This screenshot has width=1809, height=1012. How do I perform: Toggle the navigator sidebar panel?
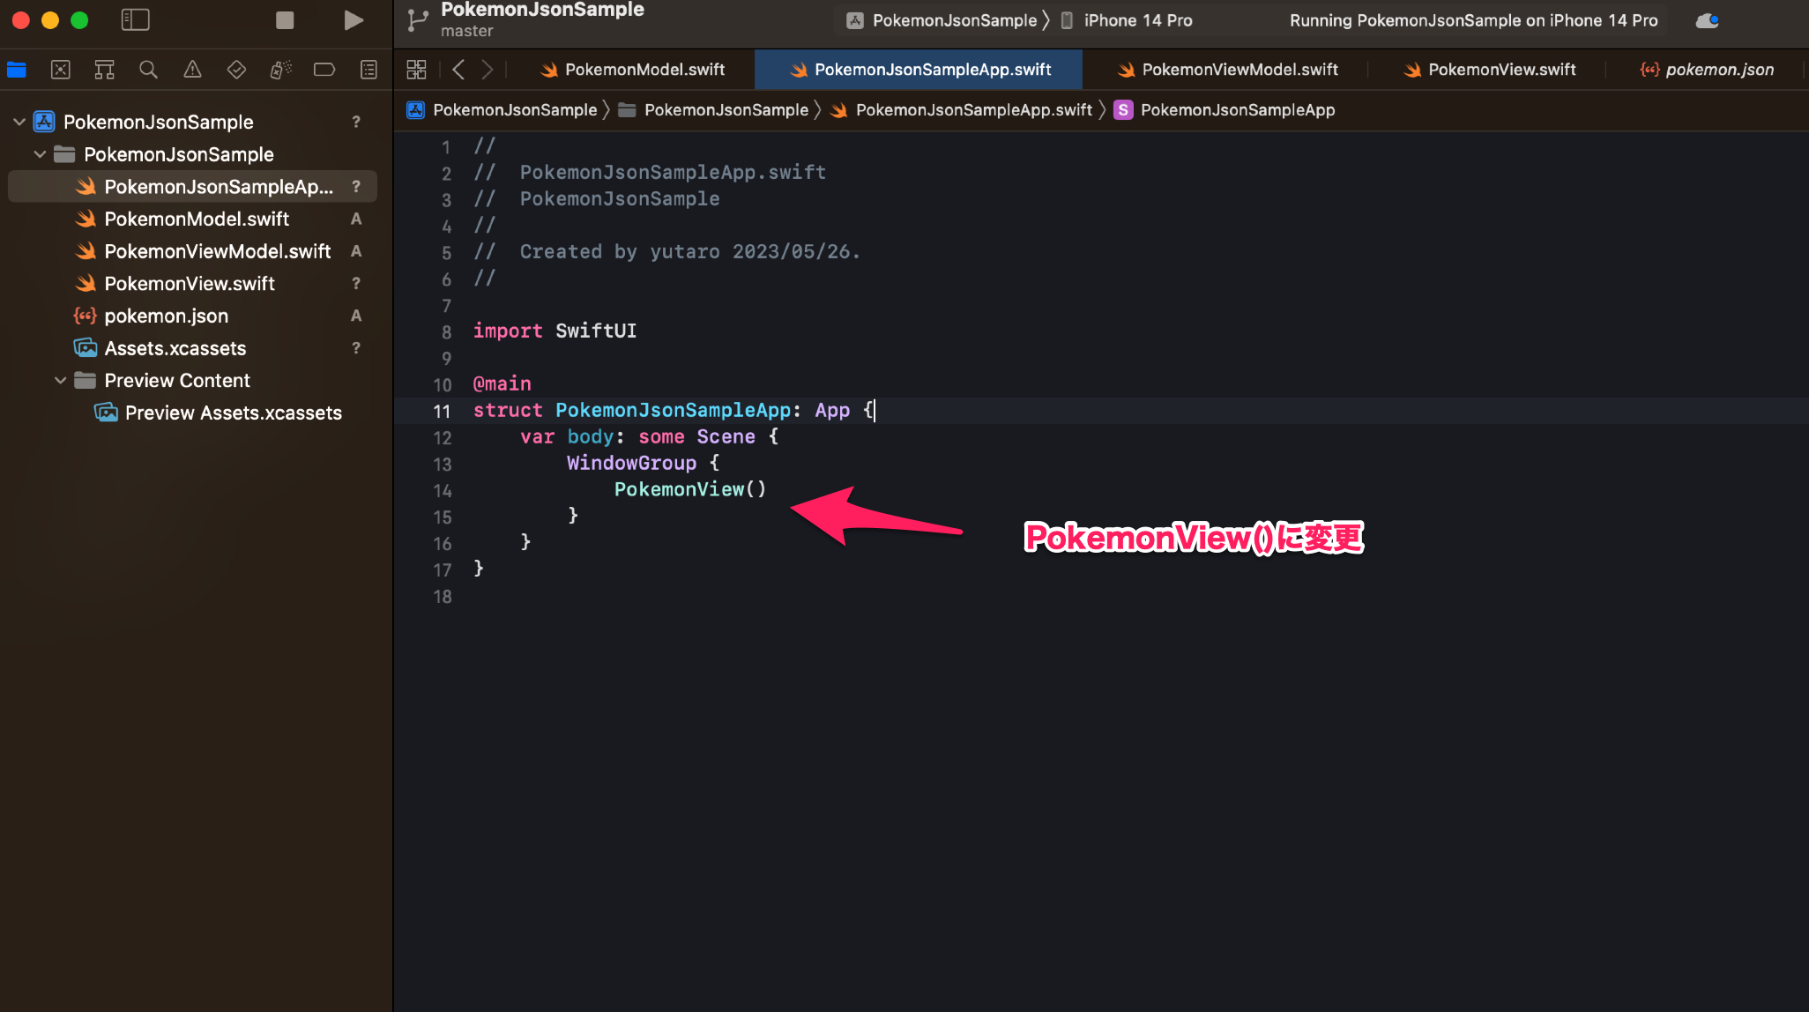(135, 20)
